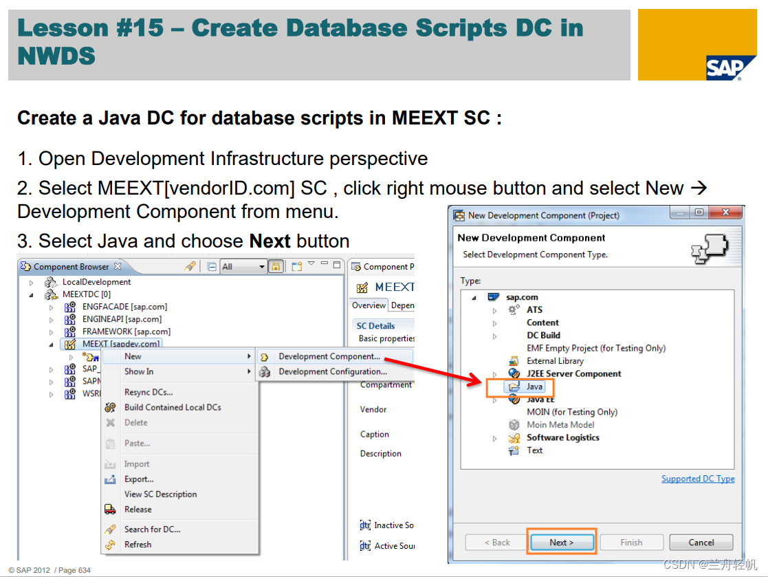768x577 pixels.
Task: Select EMF Empty Project (for Testing Only)
Action: point(596,348)
